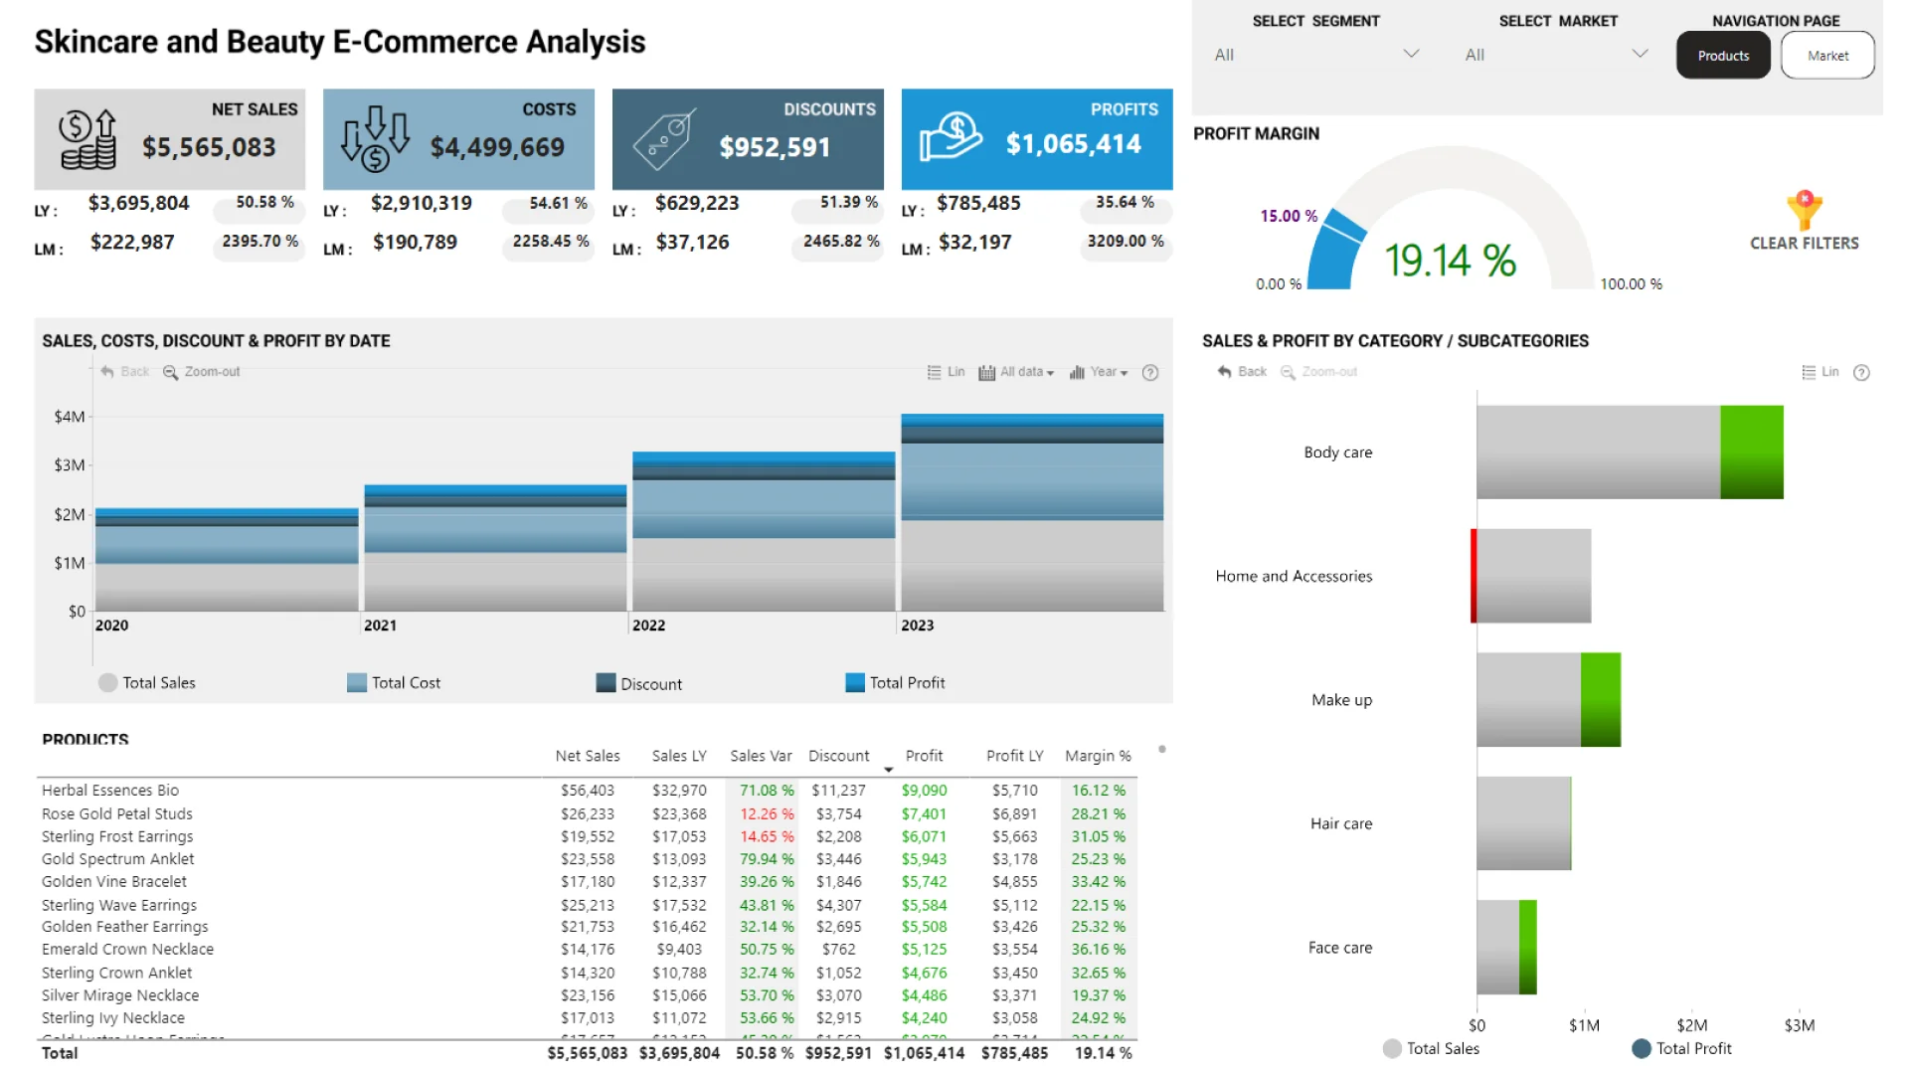
Task: Select the Make up sales bar
Action: pyautogui.click(x=1529, y=700)
